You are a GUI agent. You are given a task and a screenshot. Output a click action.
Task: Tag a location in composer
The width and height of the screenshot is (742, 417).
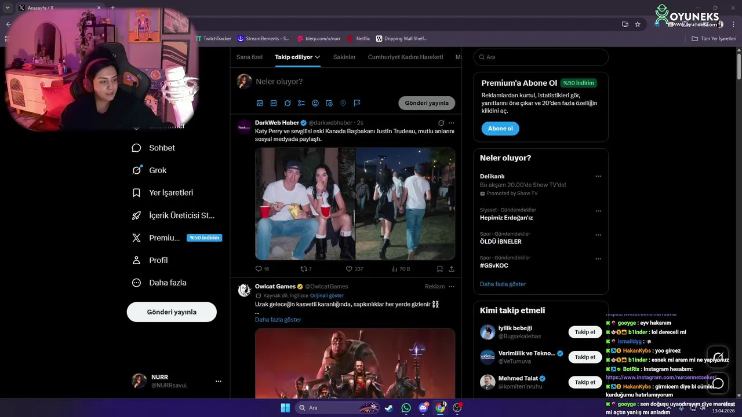[343, 103]
